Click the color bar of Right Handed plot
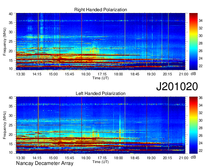Image resolution: width=206 pixels, height=167 pixels. coord(193,41)
